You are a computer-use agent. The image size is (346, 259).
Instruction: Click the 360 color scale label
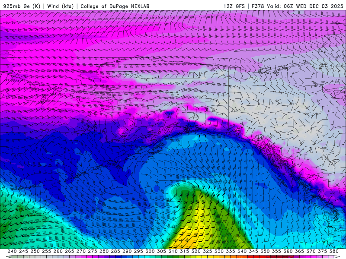288,251
